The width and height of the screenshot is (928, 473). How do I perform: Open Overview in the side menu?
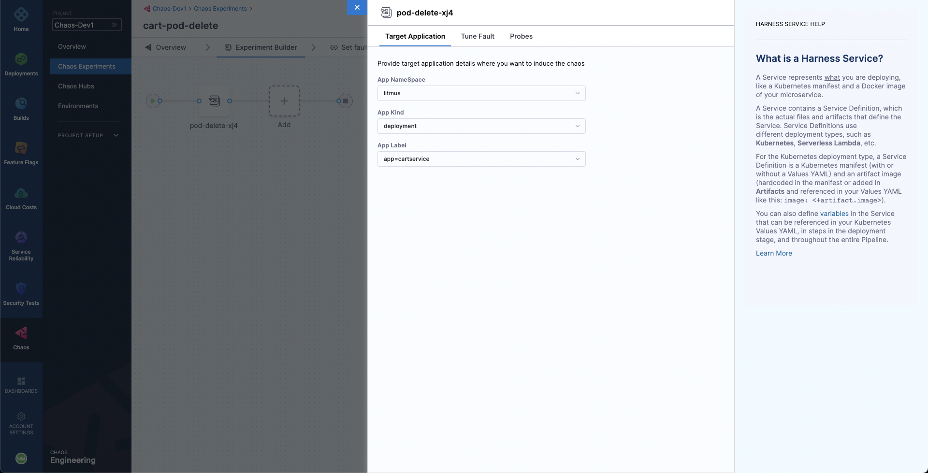72,46
